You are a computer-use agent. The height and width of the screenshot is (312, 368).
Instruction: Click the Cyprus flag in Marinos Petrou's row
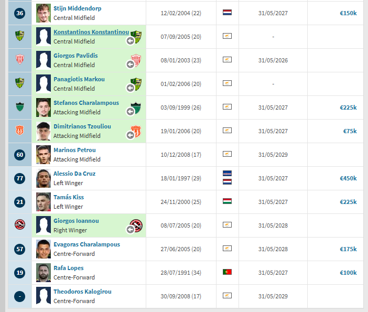point(227,154)
